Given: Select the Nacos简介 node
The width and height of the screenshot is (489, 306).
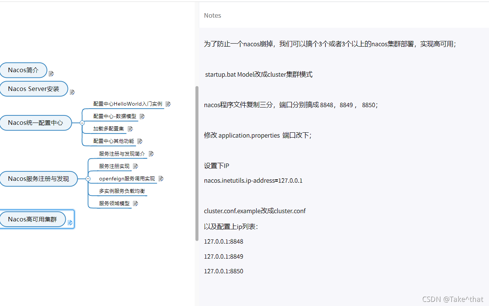Looking at the screenshot, I should click(23, 70).
